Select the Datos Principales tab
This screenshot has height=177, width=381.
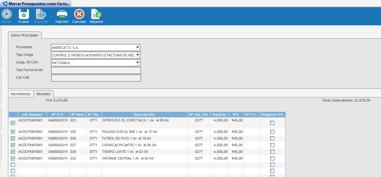25,35
